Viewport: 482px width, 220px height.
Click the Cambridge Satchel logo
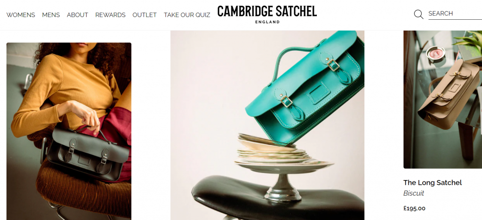point(267,14)
